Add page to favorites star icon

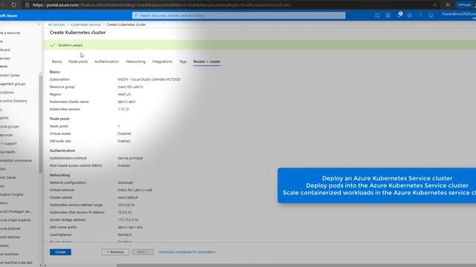click(435, 5)
